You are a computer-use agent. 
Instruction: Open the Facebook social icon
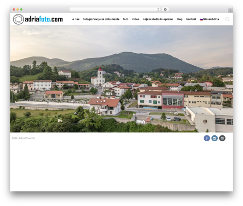click(x=207, y=138)
